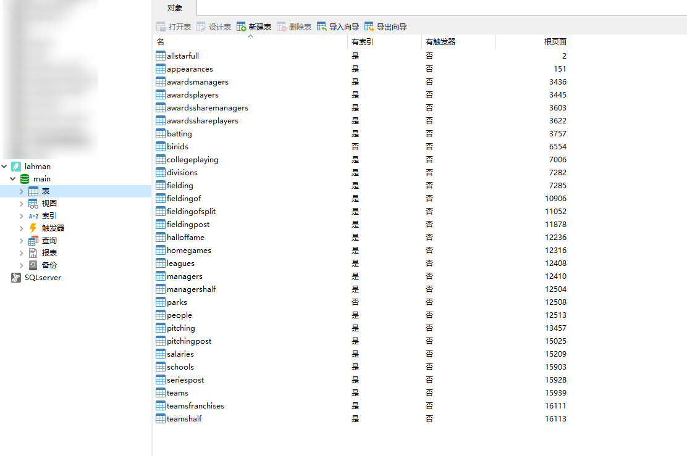Screen dimensions: 687x456
Task: Click the New Table (新建表) toolbar icon
Action: [x=242, y=27]
